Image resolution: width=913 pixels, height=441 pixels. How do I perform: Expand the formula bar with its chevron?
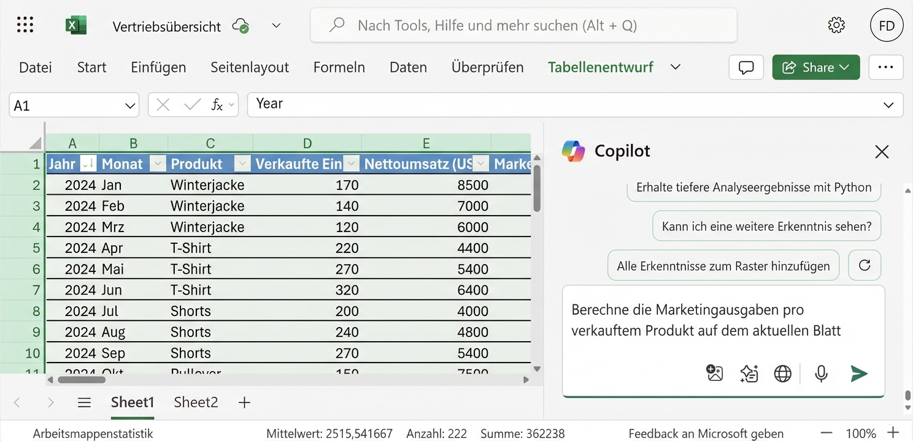(x=888, y=104)
